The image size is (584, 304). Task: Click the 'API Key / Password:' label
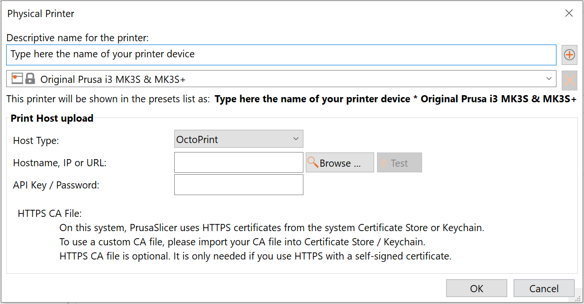[56, 185]
